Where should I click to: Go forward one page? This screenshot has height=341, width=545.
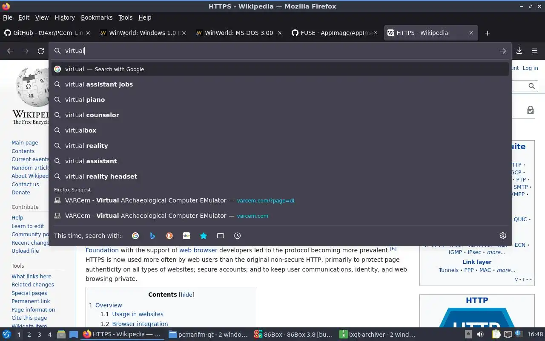click(26, 51)
